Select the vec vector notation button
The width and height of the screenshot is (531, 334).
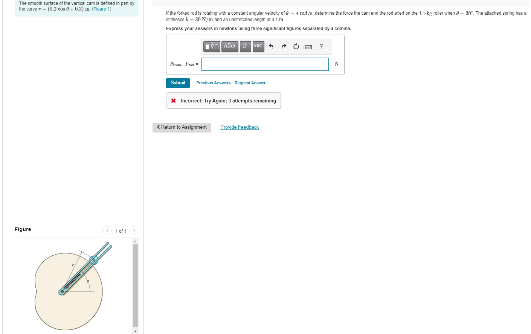[x=258, y=46]
